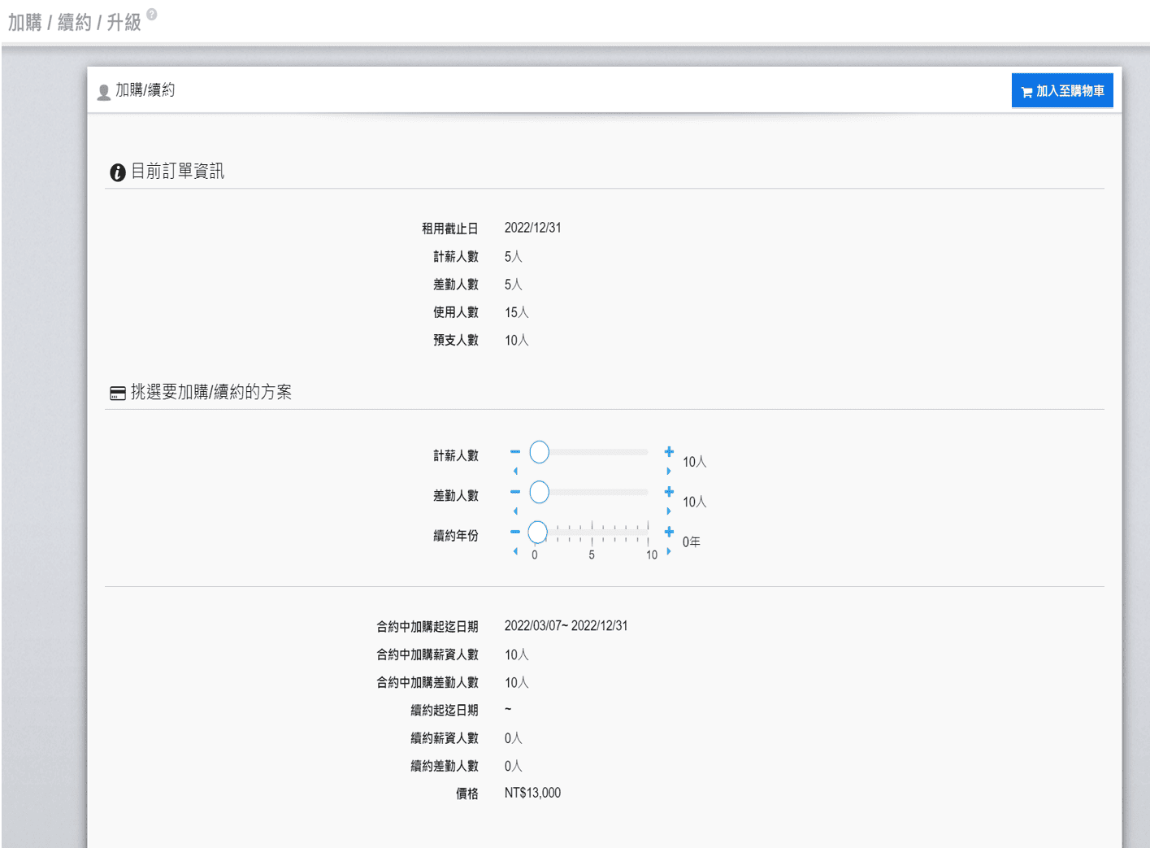Screen dimensions: 1150x848
Task: Click tick mark 10 on 續約年份 slider
Action: coord(649,533)
